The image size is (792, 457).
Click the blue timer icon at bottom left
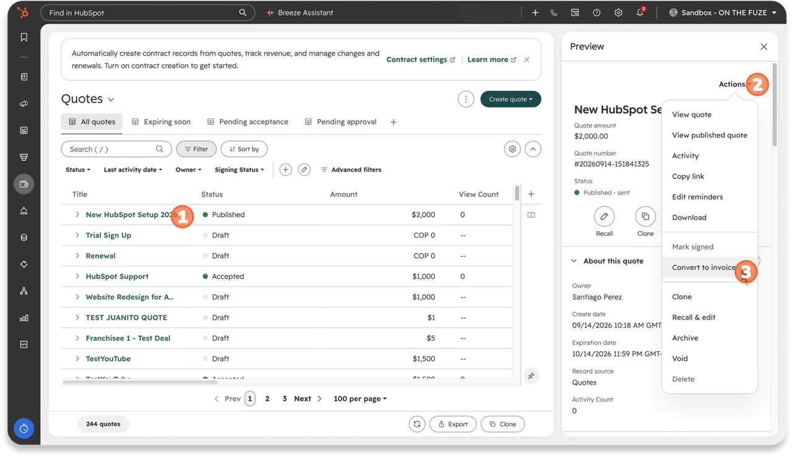point(24,429)
